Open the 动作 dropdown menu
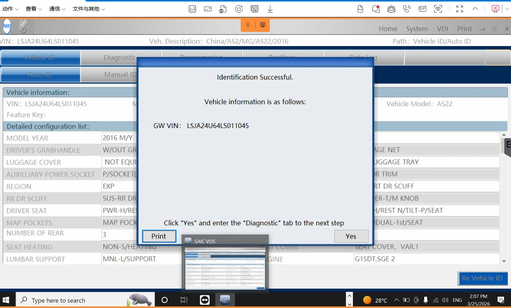 coord(10,9)
